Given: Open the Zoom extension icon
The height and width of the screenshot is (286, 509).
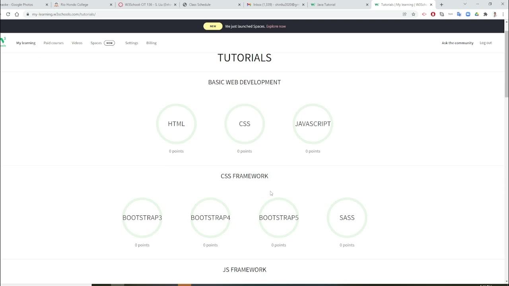Looking at the screenshot, I should coord(468,14).
